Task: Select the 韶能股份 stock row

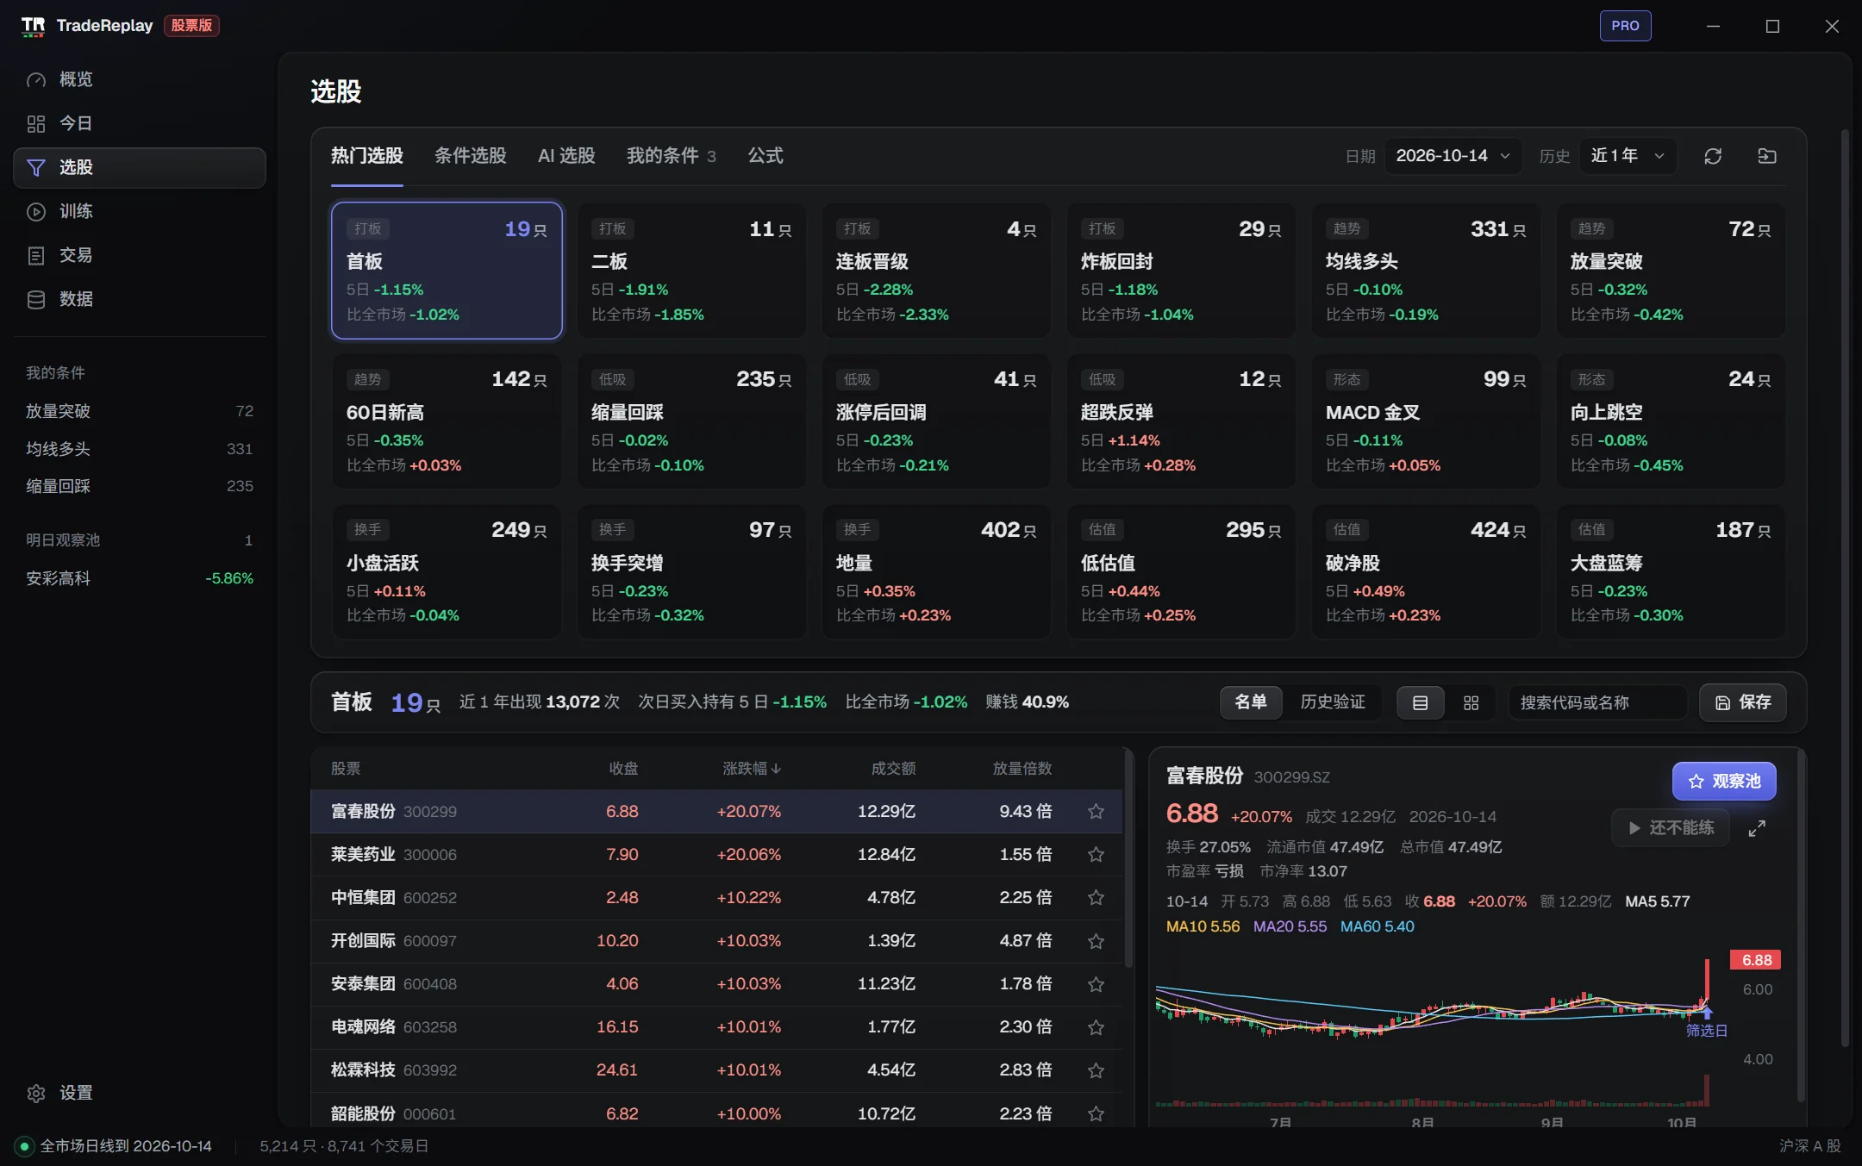Action: (716, 1113)
